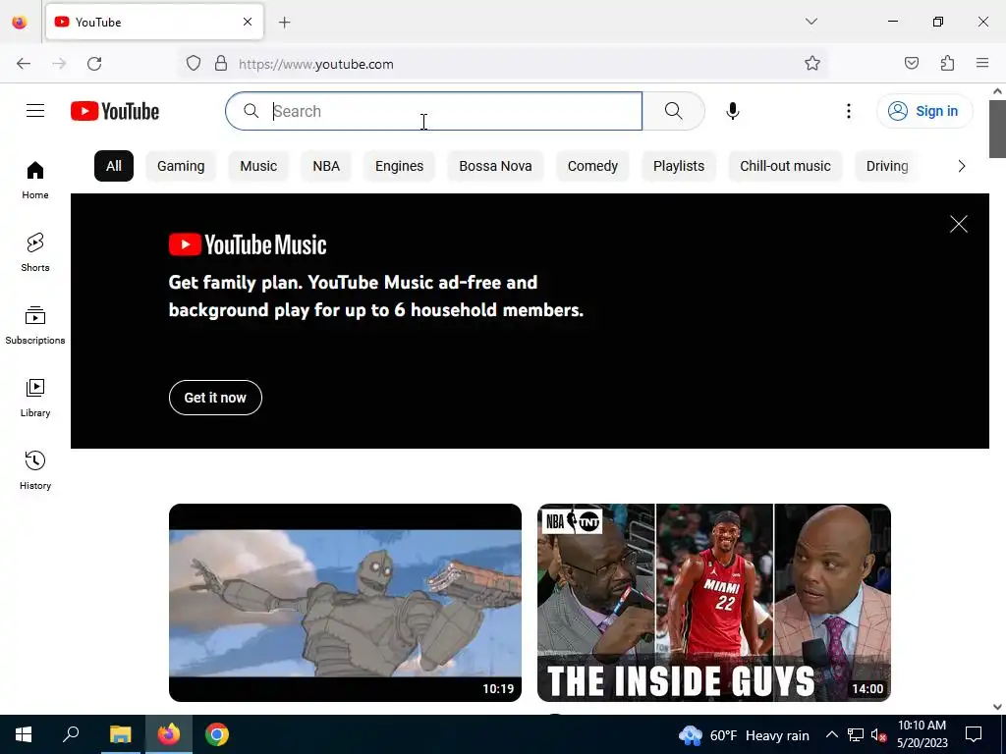Click the site lock icon

click(x=221, y=64)
